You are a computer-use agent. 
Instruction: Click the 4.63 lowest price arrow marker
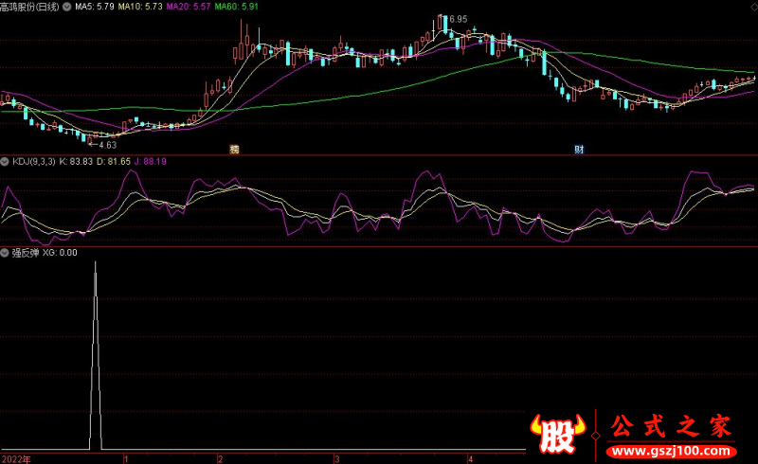coord(102,144)
